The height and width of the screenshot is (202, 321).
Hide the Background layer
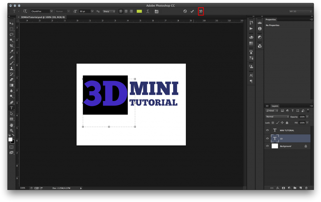(267, 146)
